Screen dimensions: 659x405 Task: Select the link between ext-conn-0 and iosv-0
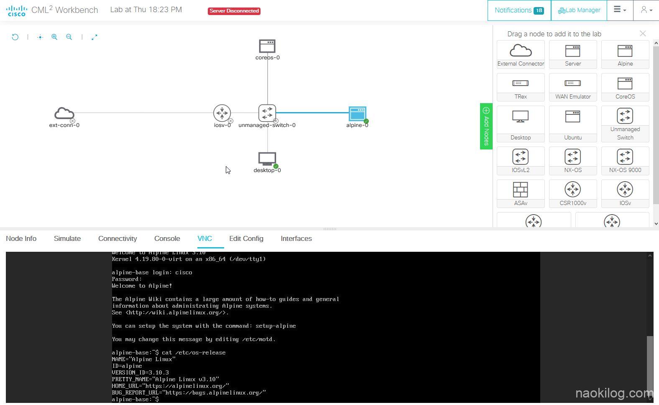click(144, 113)
